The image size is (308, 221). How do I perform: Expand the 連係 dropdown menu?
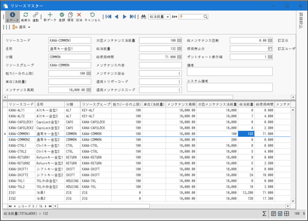(29, 27)
